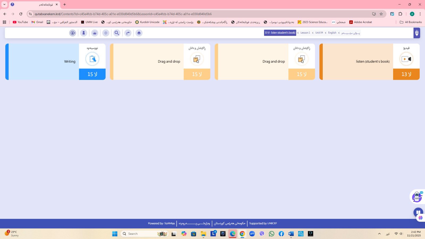Go to Unit 04 in breadcrumb
This screenshot has height=239, width=425.
click(319, 33)
